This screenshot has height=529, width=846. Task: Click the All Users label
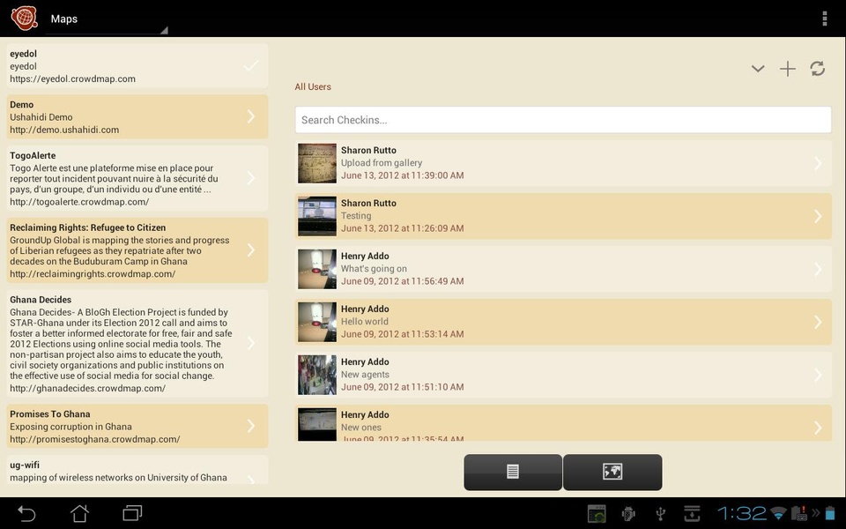[x=313, y=87]
